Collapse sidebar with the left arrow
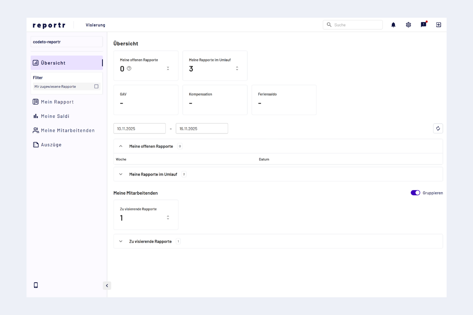Viewport: 473px width, 315px height. 107,285
